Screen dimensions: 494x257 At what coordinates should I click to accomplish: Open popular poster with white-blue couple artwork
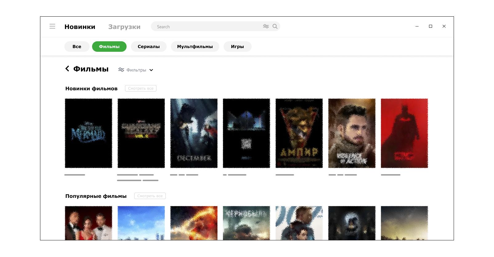point(299,223)
